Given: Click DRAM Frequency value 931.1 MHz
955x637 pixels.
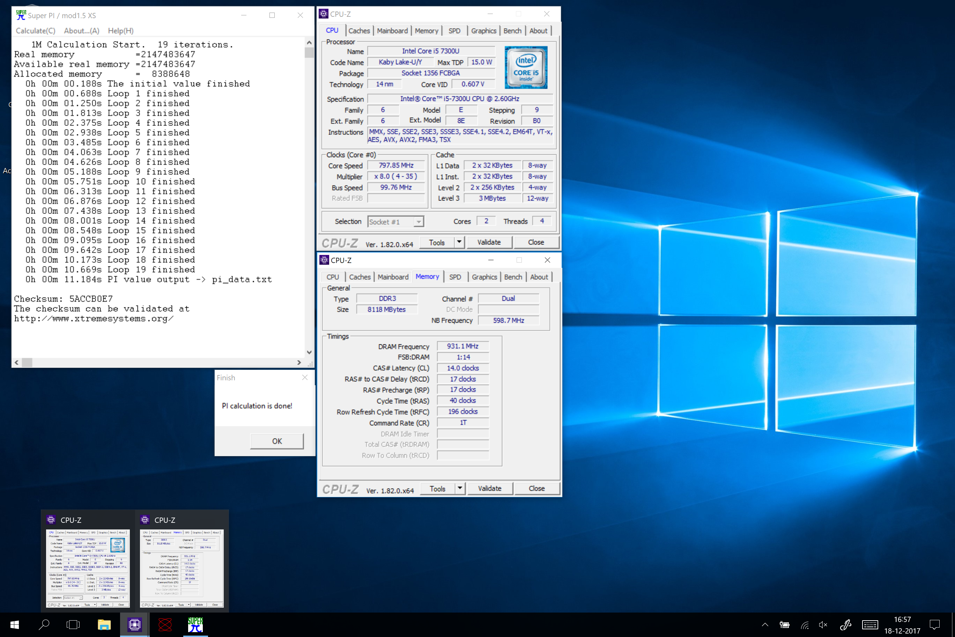Looking at the screenshot, I should pos(463,346).
